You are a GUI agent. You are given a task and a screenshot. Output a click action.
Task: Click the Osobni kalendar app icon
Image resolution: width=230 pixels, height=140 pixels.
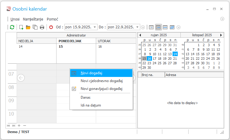point(8,9)
